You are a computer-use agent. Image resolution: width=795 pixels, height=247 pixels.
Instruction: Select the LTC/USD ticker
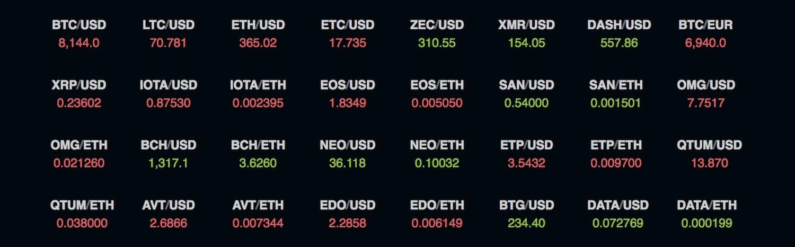169,25
